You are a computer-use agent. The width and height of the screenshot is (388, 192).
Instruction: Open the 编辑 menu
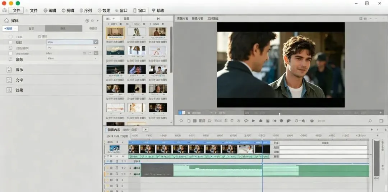point(50,11)
